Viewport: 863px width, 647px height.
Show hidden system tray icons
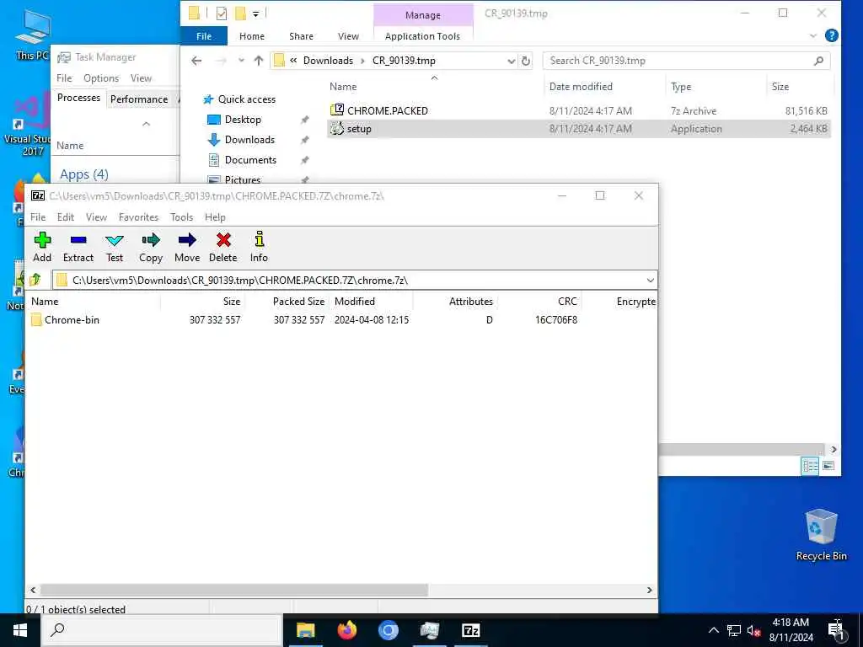point(713,630)
